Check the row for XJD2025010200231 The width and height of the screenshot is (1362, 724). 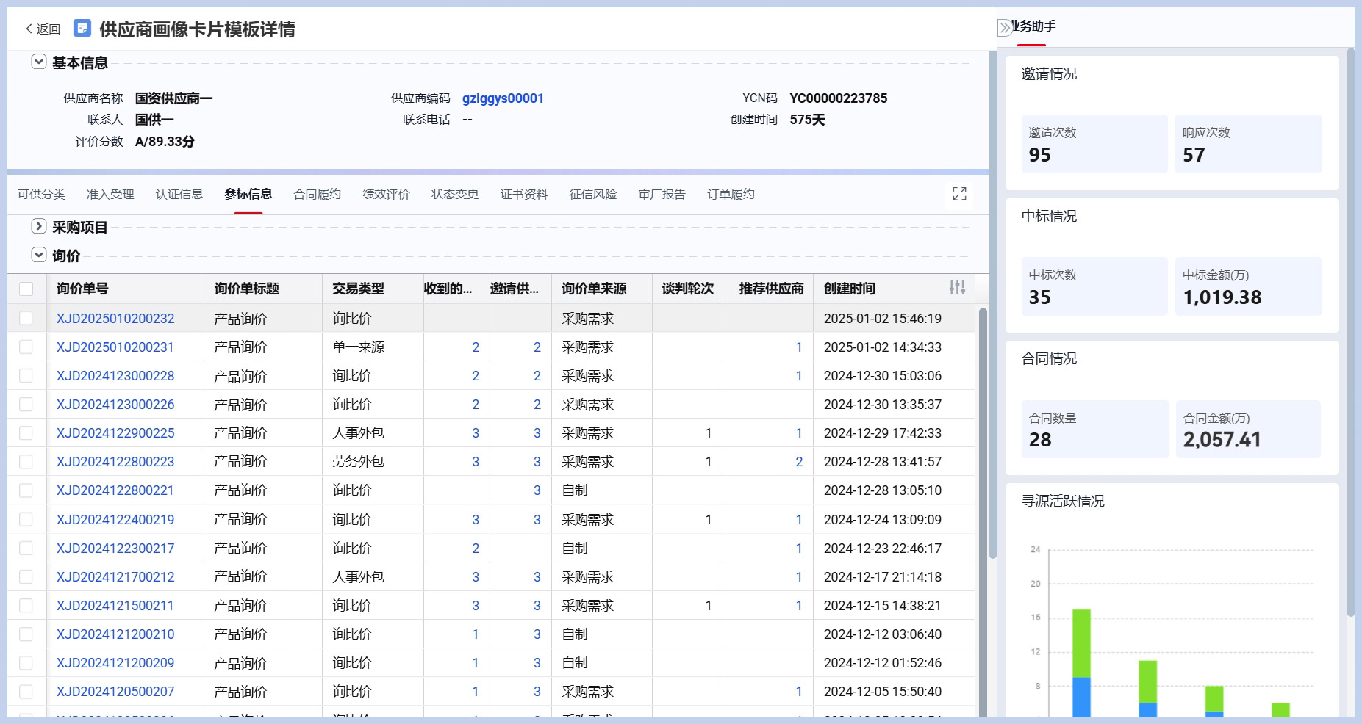[x=26, y=347]
